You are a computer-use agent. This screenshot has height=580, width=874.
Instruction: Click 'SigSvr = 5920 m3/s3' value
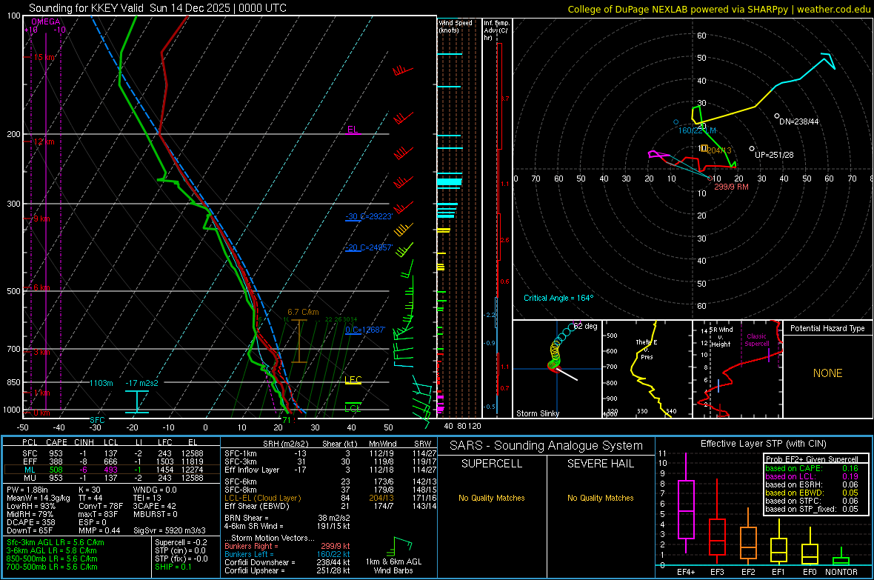pos(169,530)
